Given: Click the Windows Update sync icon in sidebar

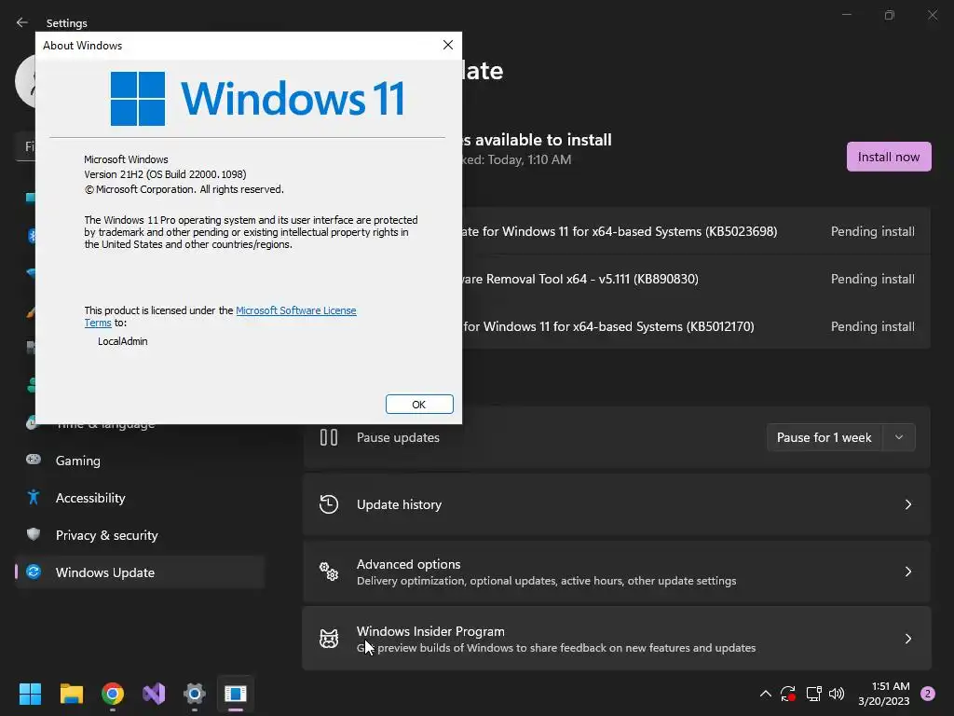Looking at the screenshot, I should point(34,571).
